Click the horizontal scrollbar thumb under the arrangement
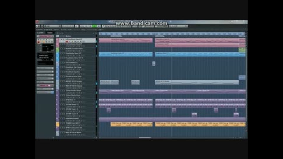Screen dimensions: 283x159 coord(145,138)
